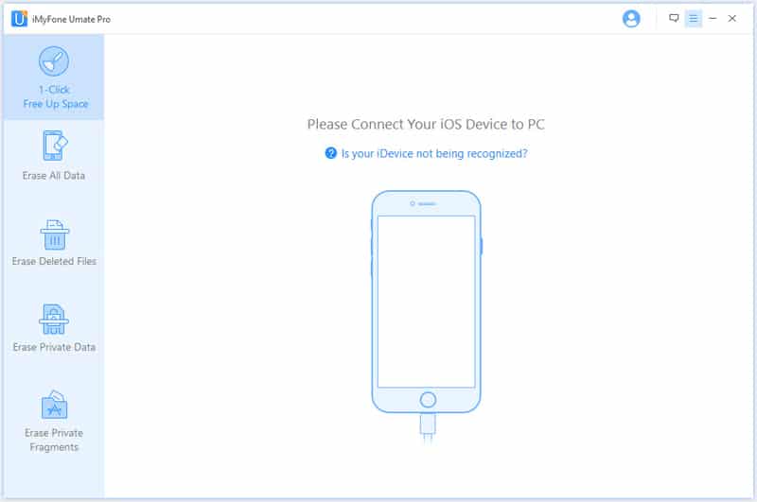Open the hamburger menu in title bar
This screenshot has height=502, width=757.
(694, 19)
